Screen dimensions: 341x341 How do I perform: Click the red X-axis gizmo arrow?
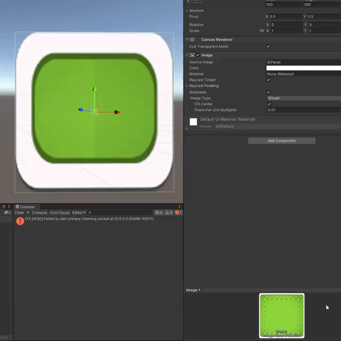tap(117, 112)
